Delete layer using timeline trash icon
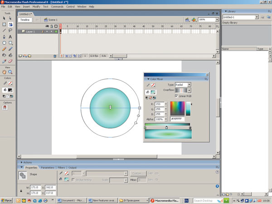The image size is (272, 204). click(x=55, y=56)
